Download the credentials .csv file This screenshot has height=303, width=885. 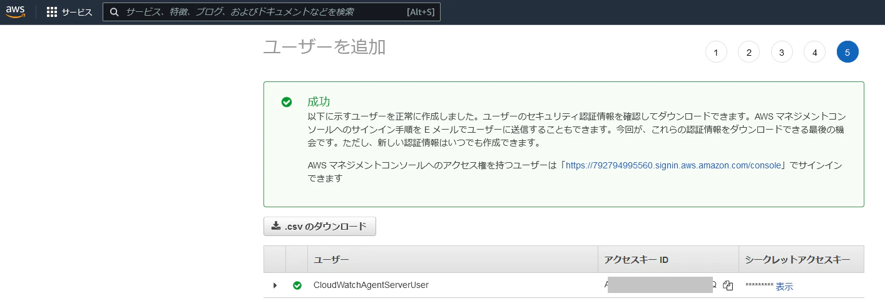pyautogui.click(x=320, y=227)
